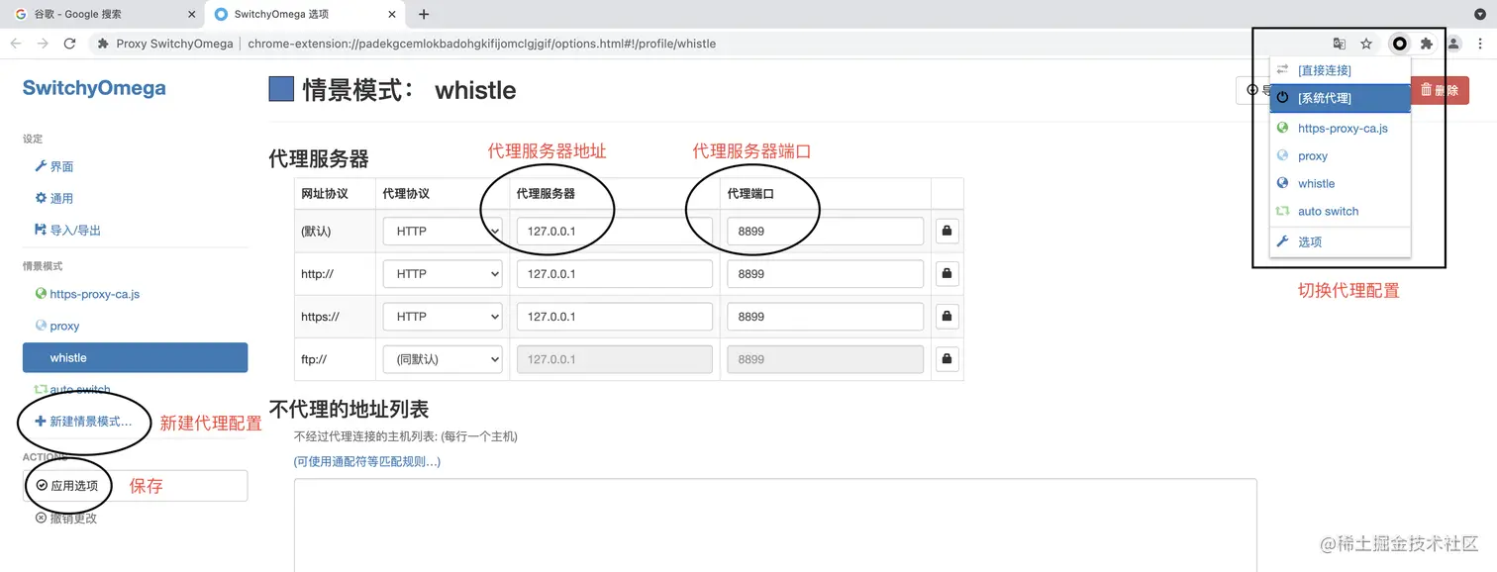Click the Google Translate icon in address bar
This screenshot has width=1497, height=572.
tap(1340, 44)
